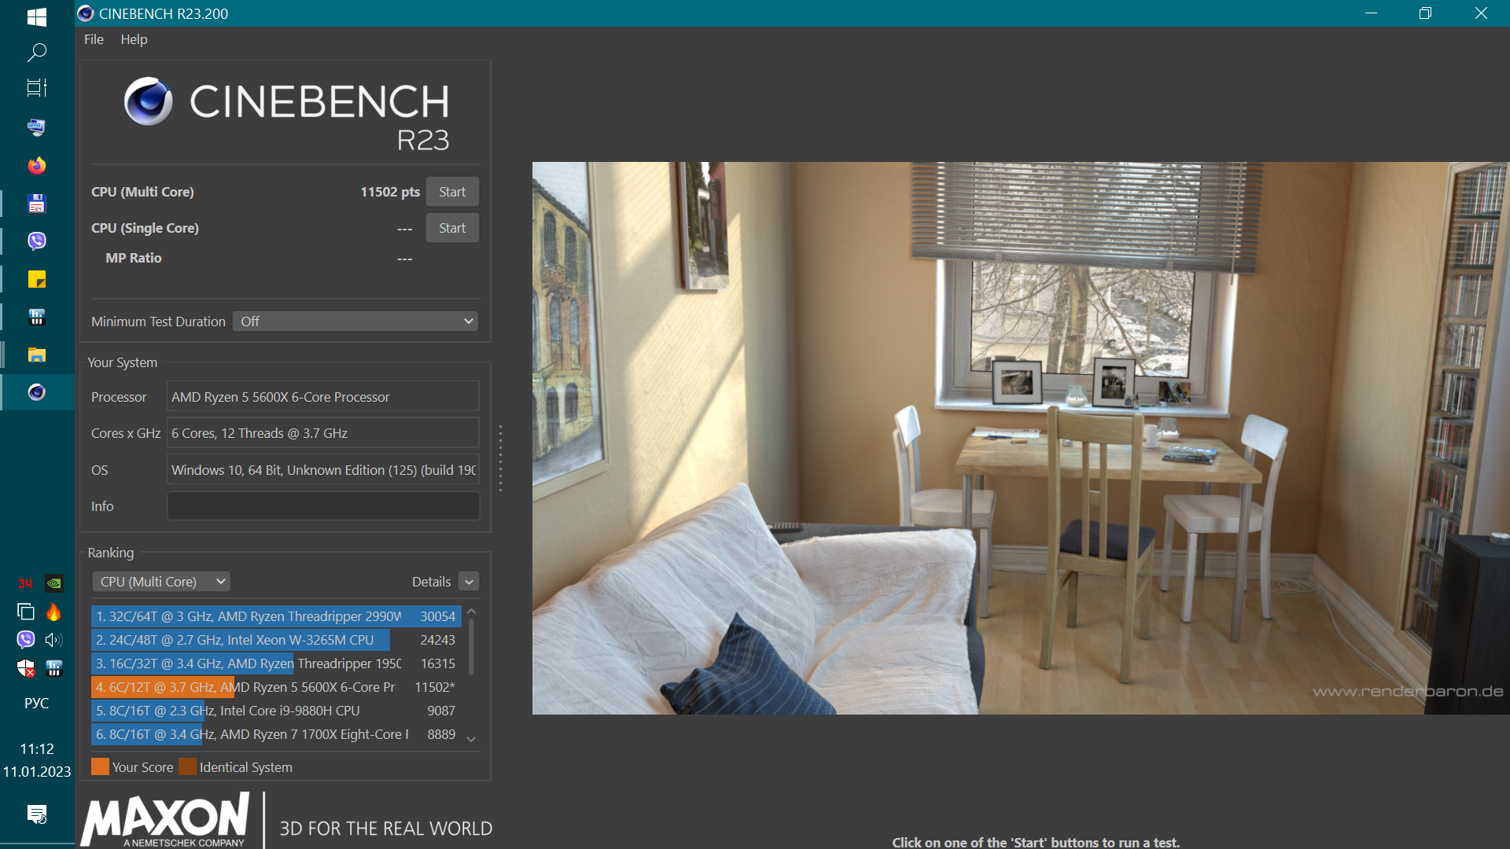
Task: Click the Viber taskbar icon
Action: pyautogui.click(x=37, y=241)
